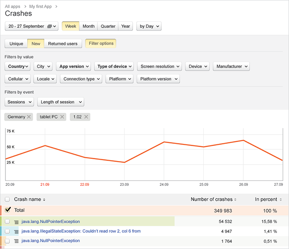Viewport: 289px width, 249px height.
Task: Click the list icon beside first NullPointerException
Action: click(17, 222)
